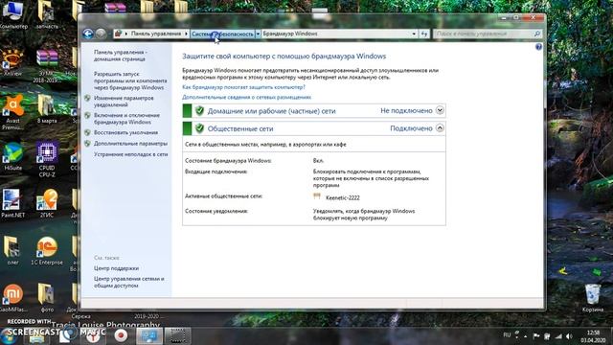Open Разрешить запуск программы или компонента link
The height and width of the screenshot is (345, 613).
click(x=130, y=80)
